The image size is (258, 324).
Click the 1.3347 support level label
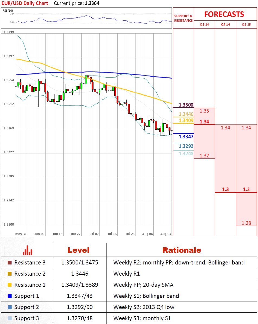186,137
